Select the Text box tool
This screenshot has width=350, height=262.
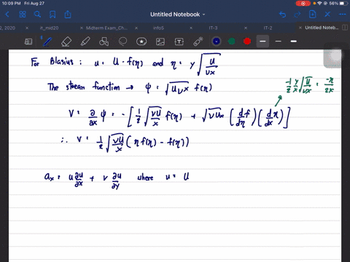tap(179, 41)
